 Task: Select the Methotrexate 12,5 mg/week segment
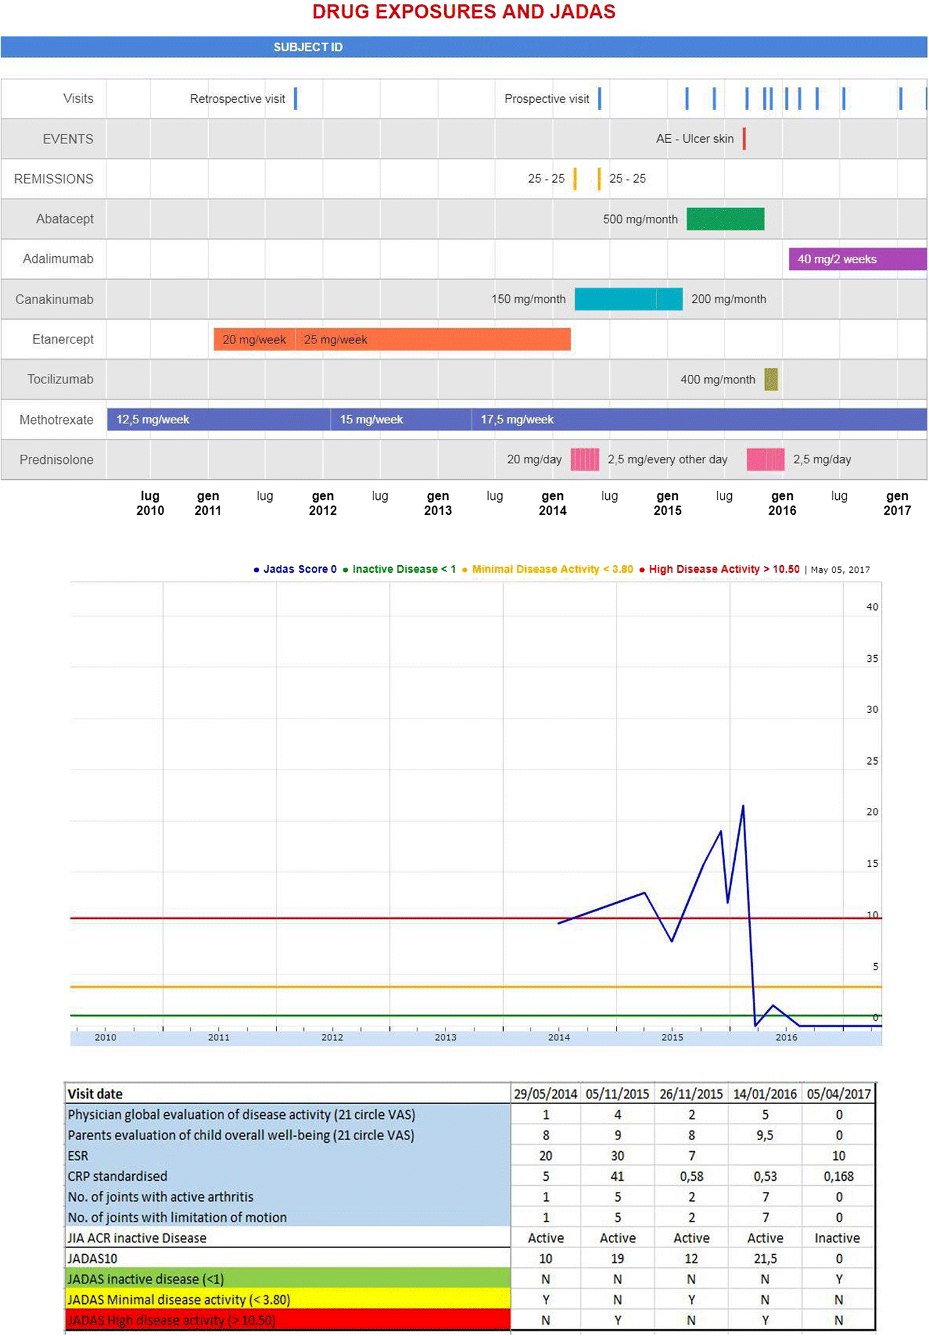point(219,419)
